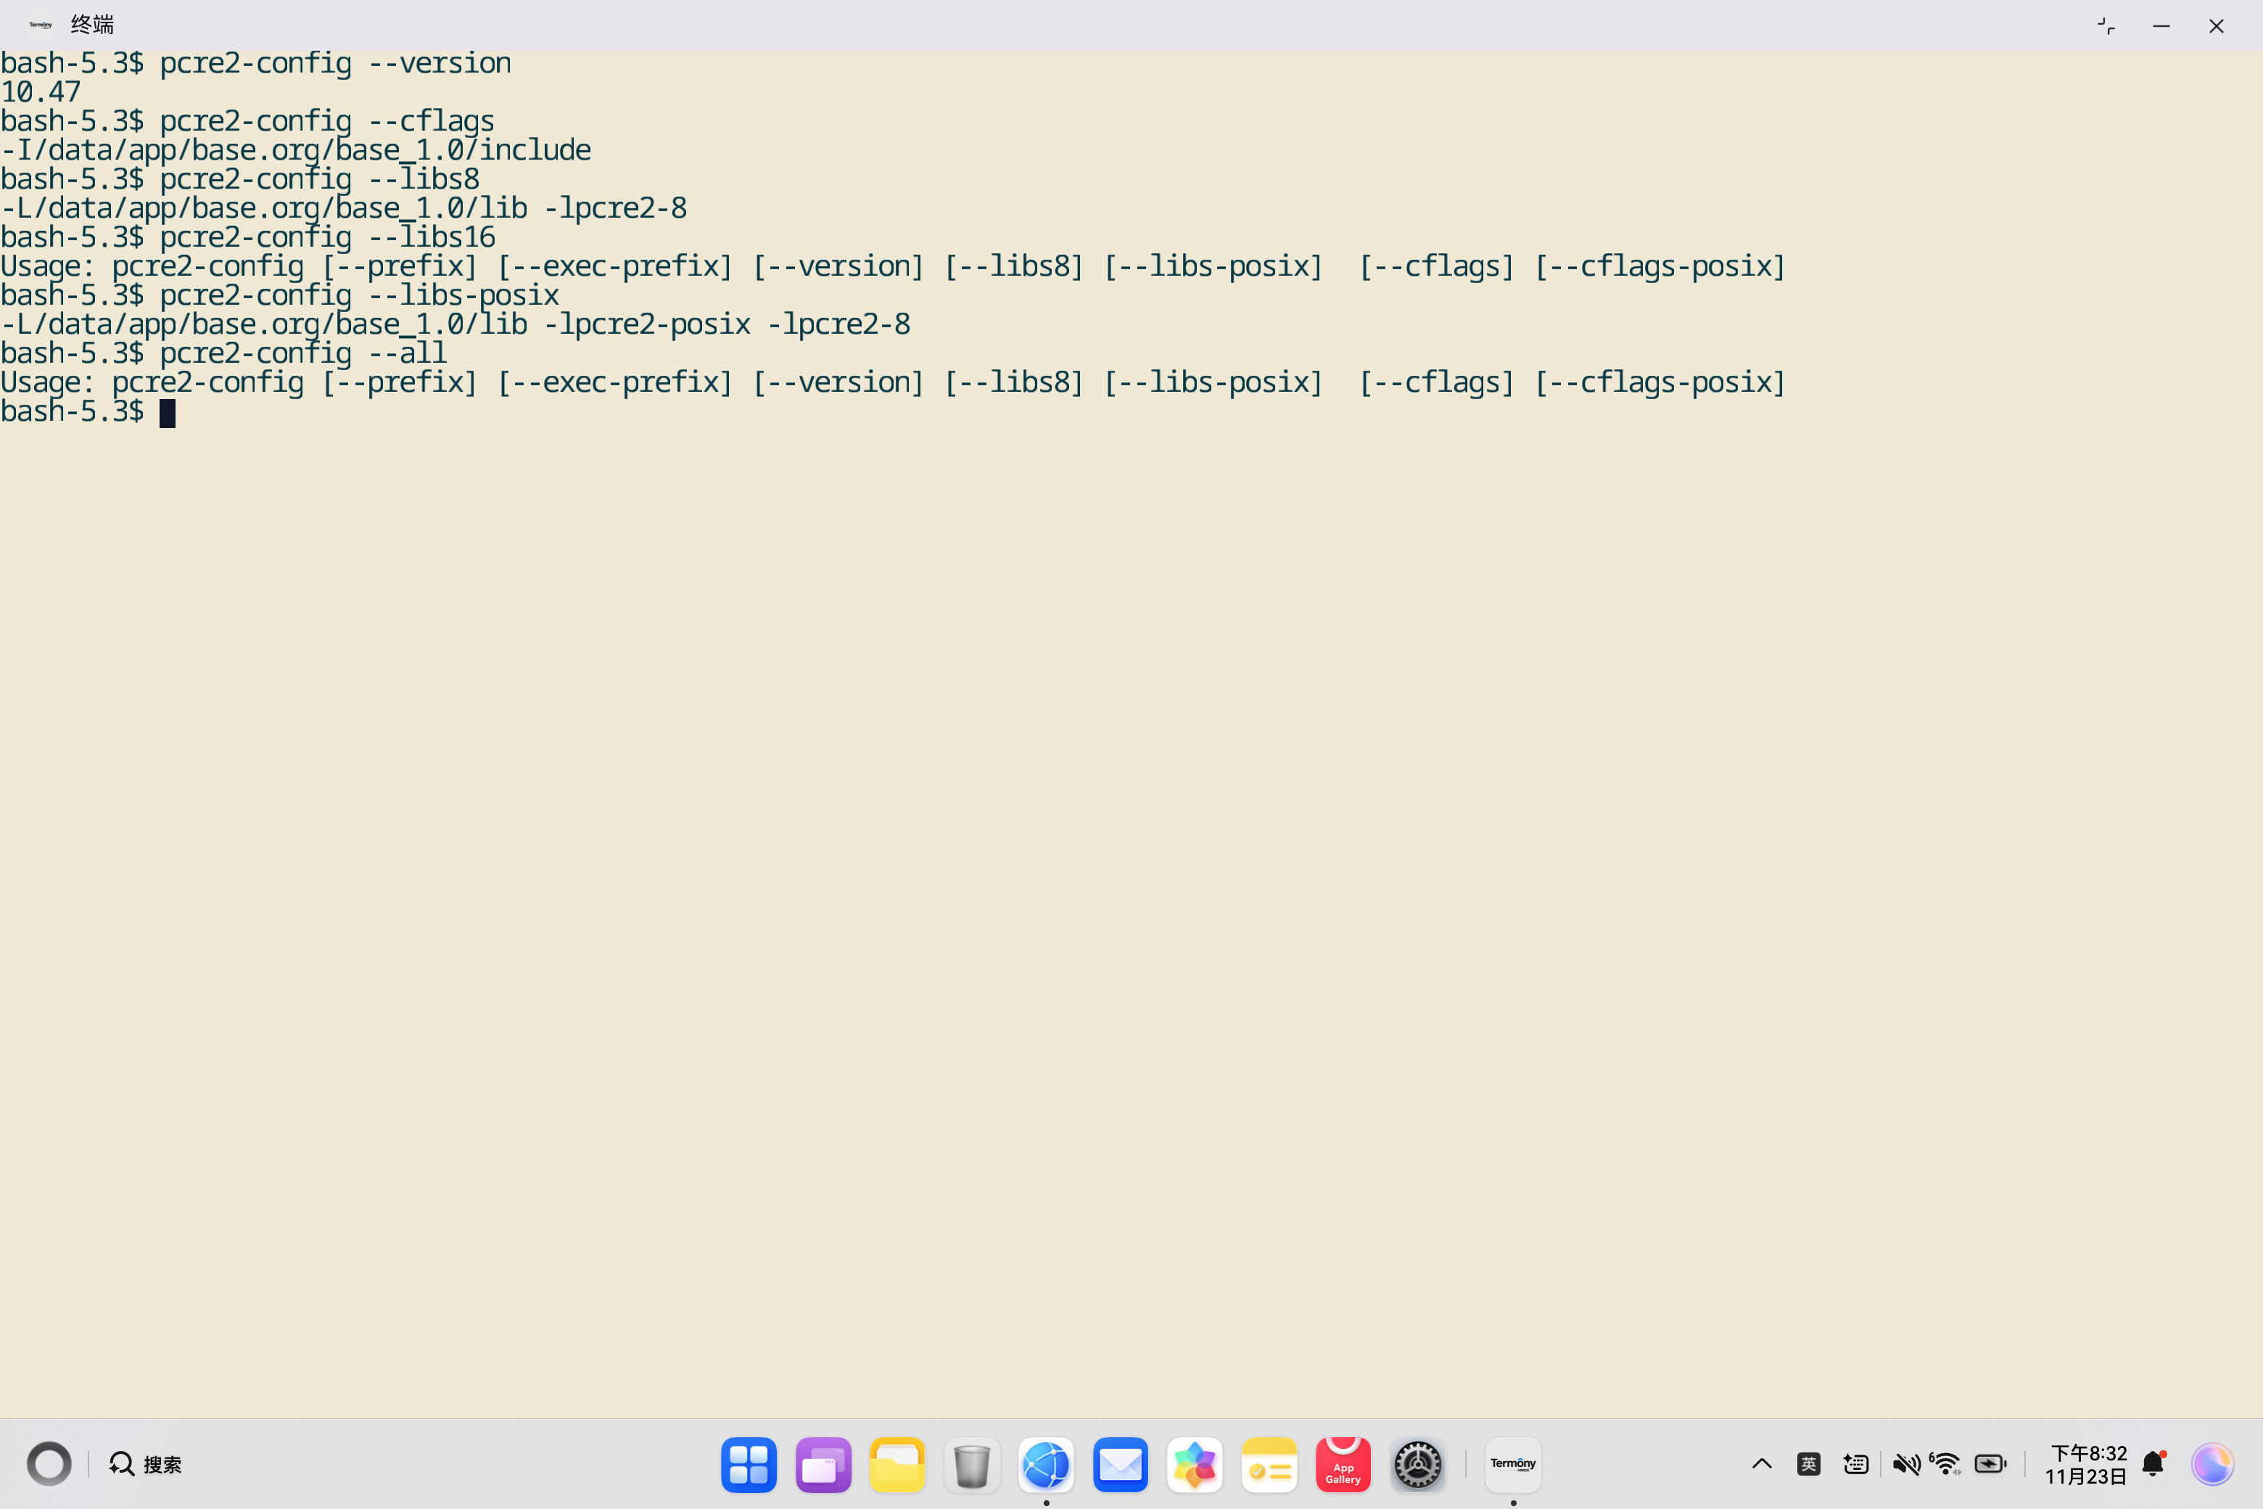Screen dimensions: 2263x1509
Task: Open the app launcher grid icon
Action: tap(749, 1464)
